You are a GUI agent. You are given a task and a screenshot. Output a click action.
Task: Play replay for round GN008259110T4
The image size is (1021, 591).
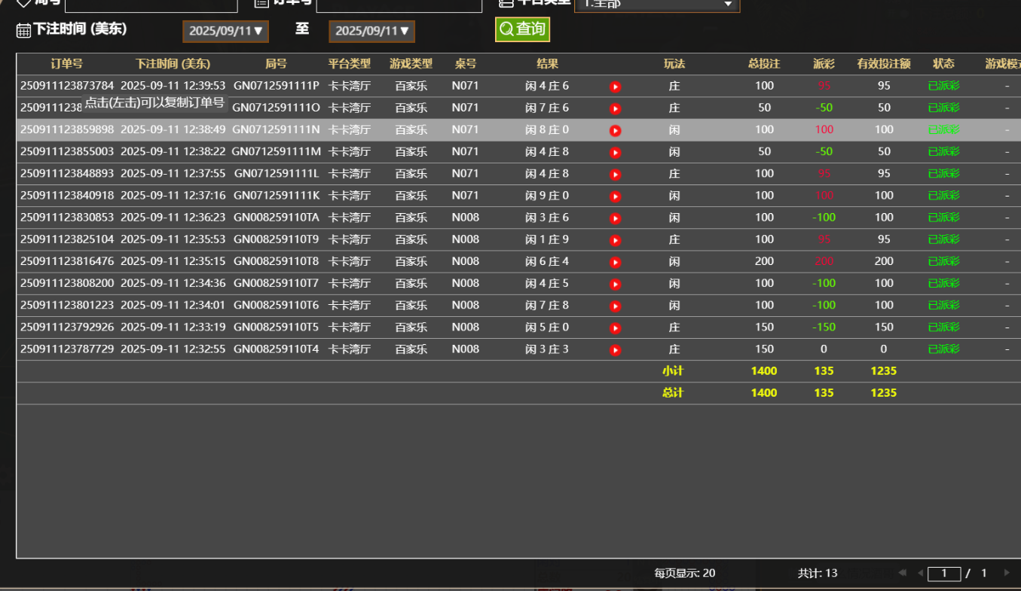click(615, 350)
